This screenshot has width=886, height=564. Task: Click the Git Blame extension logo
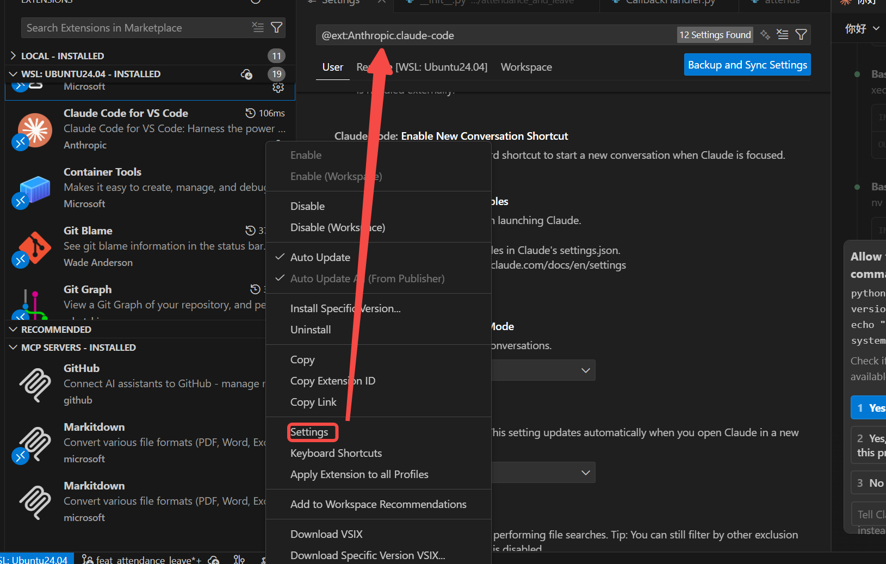(x=35, y=248)
